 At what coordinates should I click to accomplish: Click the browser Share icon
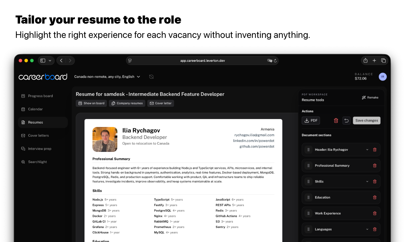click(x=365, y=60)
